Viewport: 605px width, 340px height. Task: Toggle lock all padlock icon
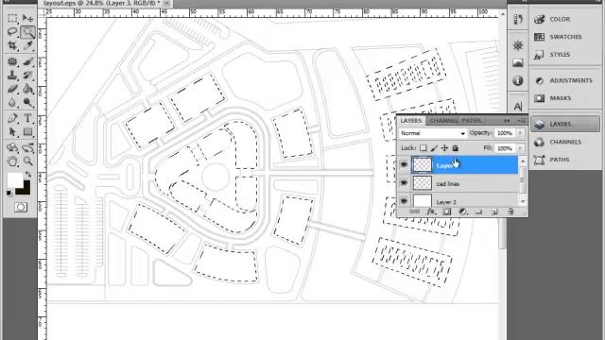coord(456,148)
